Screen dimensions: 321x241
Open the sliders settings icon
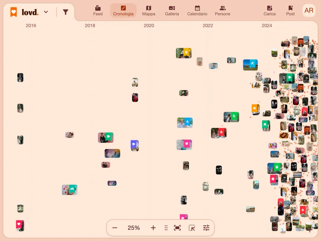[206, 228]
